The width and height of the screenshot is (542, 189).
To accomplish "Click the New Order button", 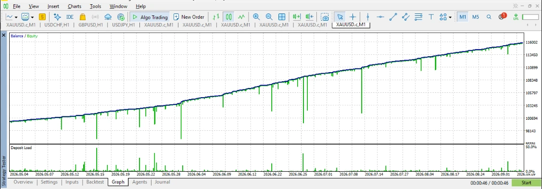I will click(189, 17).
